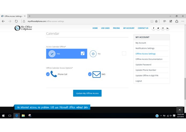186x132 pixels.
Task: Toggle the SMS checkmark
Action: (x=90, y=74)
